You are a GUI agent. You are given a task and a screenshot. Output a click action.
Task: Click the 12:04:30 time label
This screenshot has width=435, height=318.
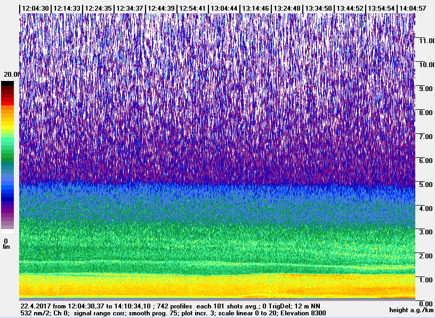[35, 9]
